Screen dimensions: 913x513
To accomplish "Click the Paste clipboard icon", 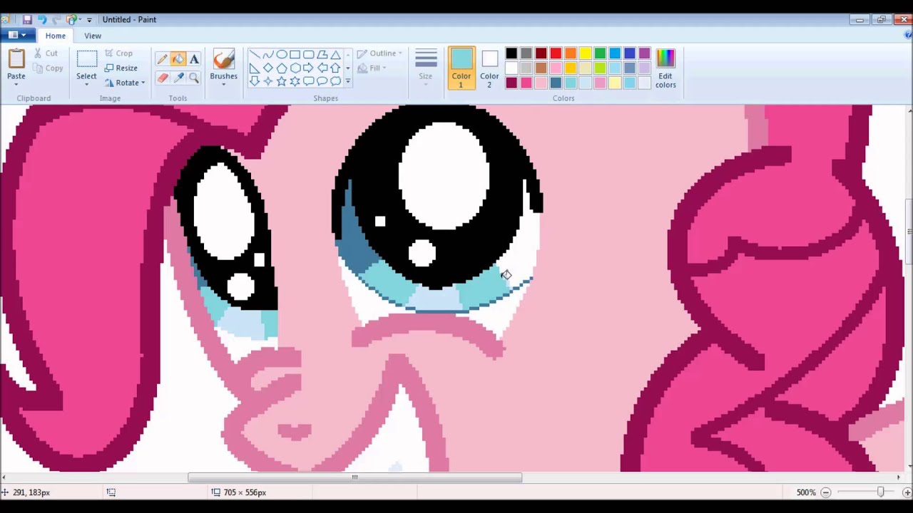I will click(16, 59).
